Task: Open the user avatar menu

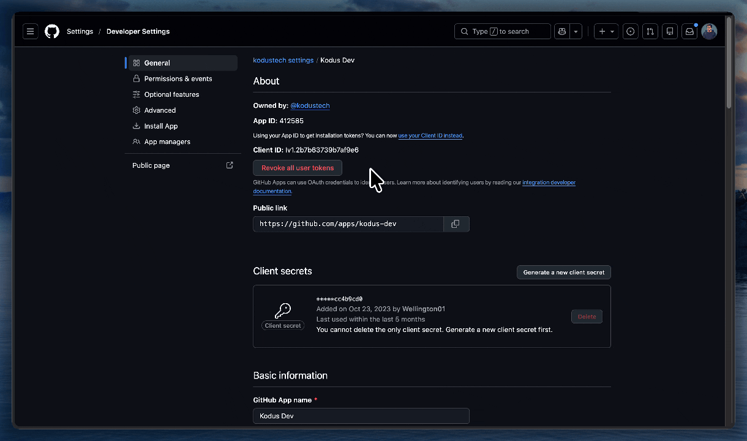Action: point(709,31)
